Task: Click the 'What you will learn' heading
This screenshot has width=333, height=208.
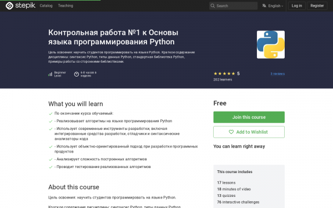Action: (x=75, y=104)
